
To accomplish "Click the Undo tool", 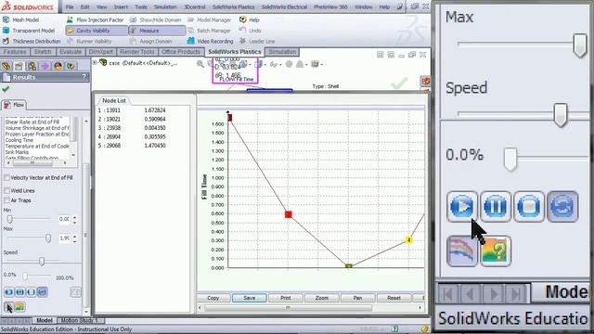I will (x=250, y=31).
